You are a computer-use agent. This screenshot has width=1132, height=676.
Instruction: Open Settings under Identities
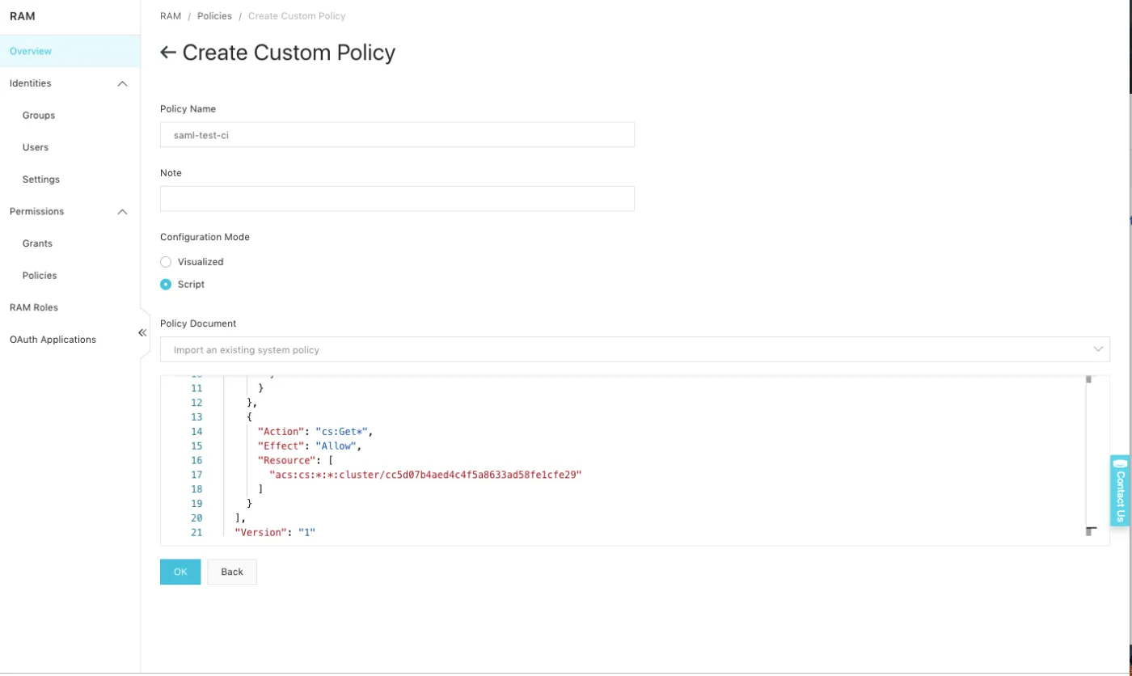[x=41, y=180]
